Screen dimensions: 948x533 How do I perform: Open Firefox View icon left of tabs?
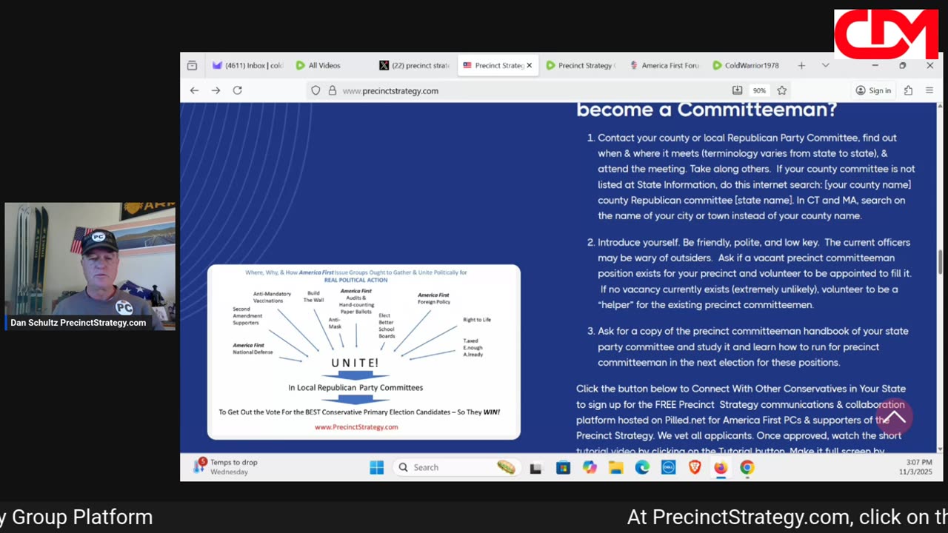[x=192, y=65]
